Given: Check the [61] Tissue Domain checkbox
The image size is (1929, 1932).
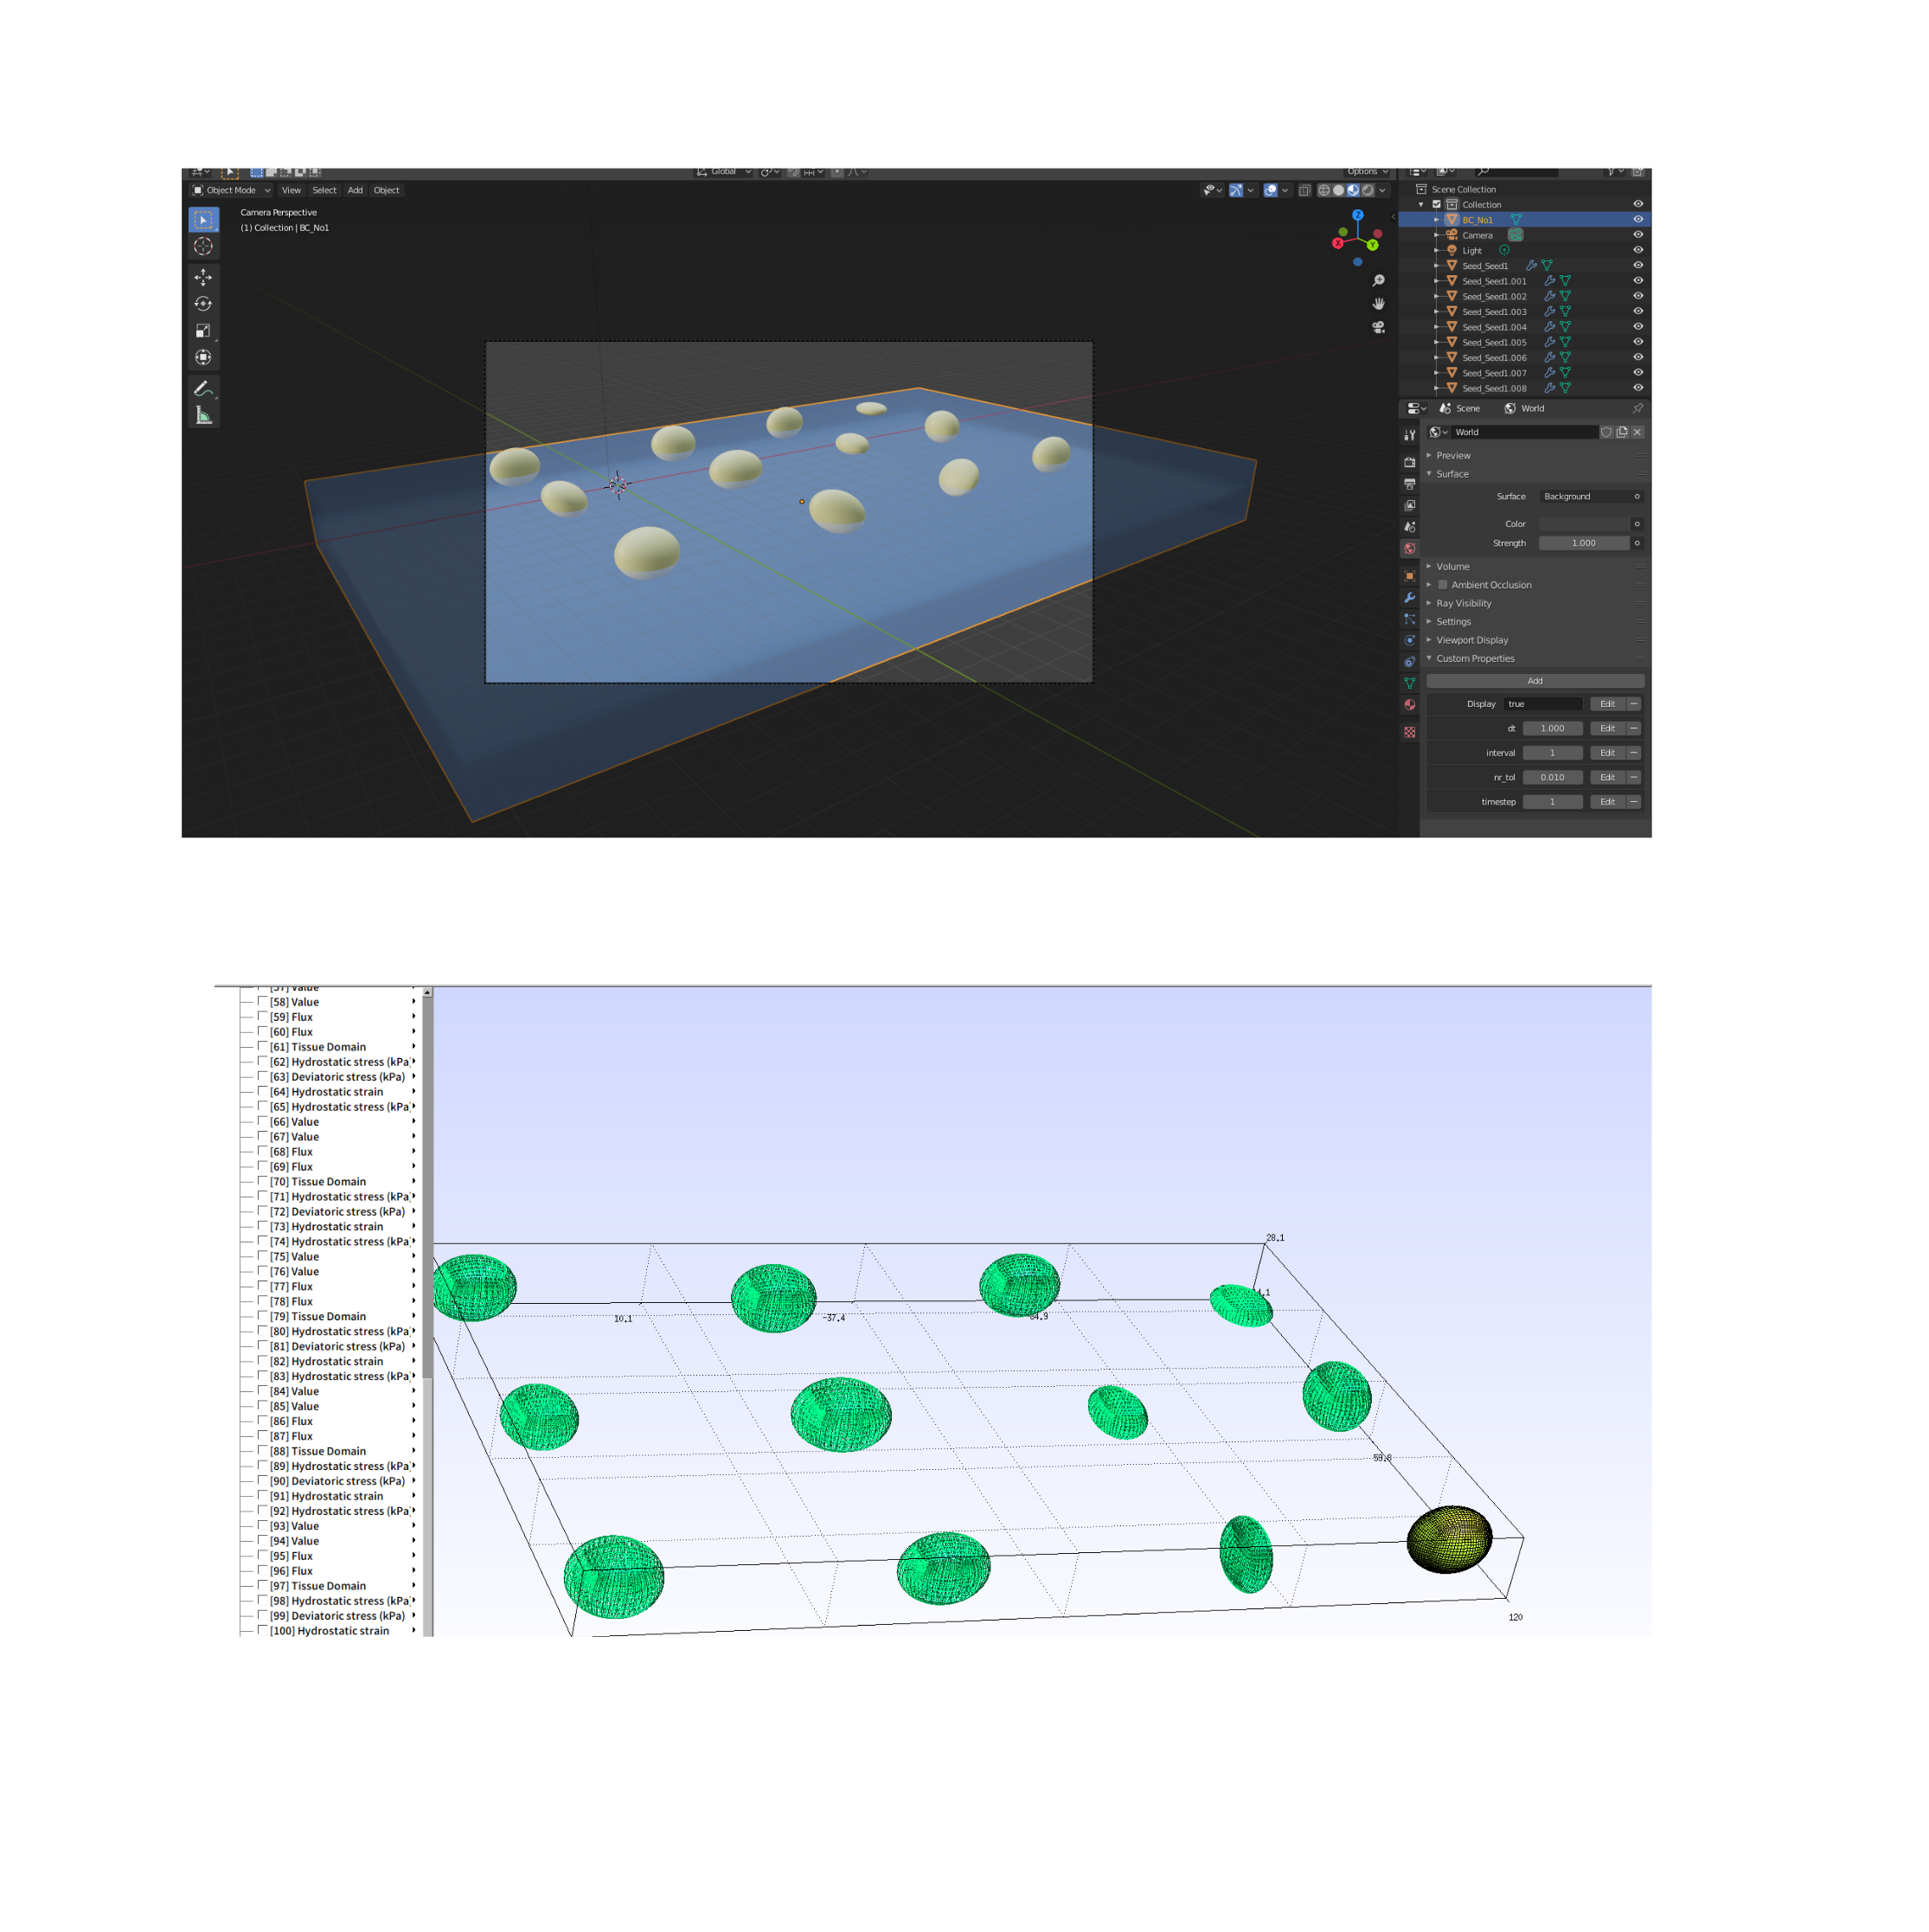Looking at the screenshot, I should pos(263,1046).
